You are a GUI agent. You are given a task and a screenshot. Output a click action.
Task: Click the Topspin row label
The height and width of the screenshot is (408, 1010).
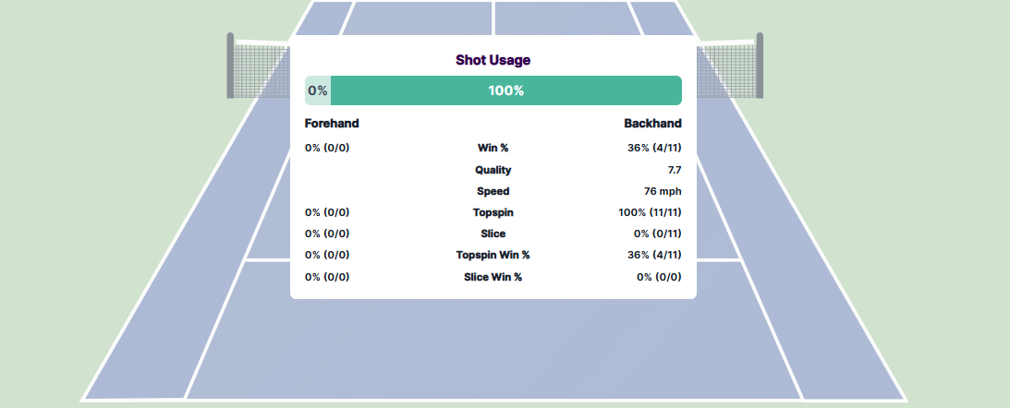pos(493,212)
